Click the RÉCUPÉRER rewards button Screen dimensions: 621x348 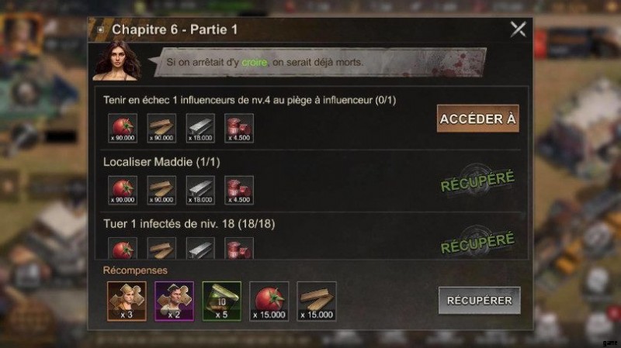click(479, 301)
